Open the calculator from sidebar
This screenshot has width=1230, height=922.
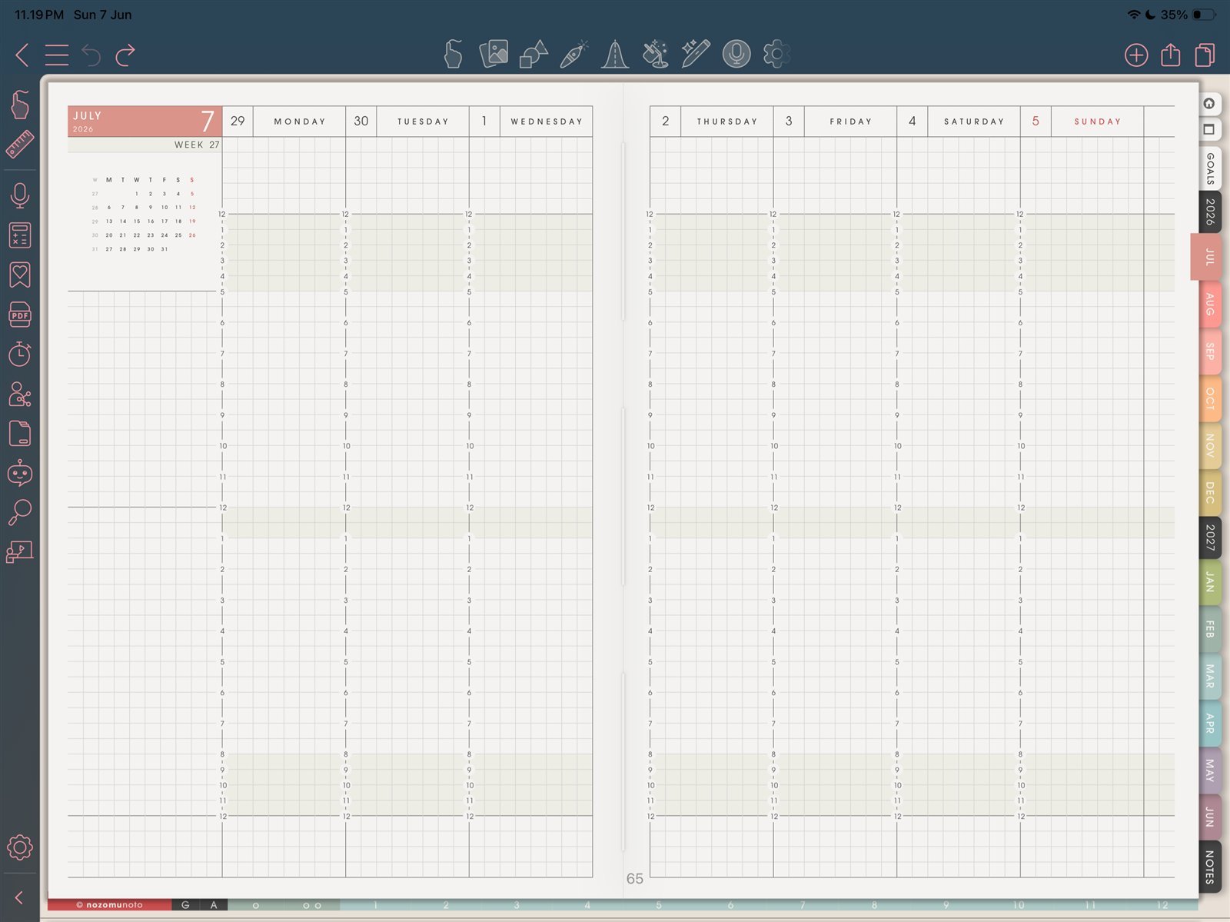[x=20, y=235]
